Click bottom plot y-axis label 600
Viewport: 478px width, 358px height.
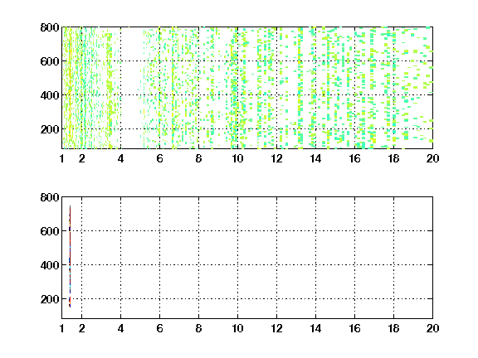[x=50, y=231]
